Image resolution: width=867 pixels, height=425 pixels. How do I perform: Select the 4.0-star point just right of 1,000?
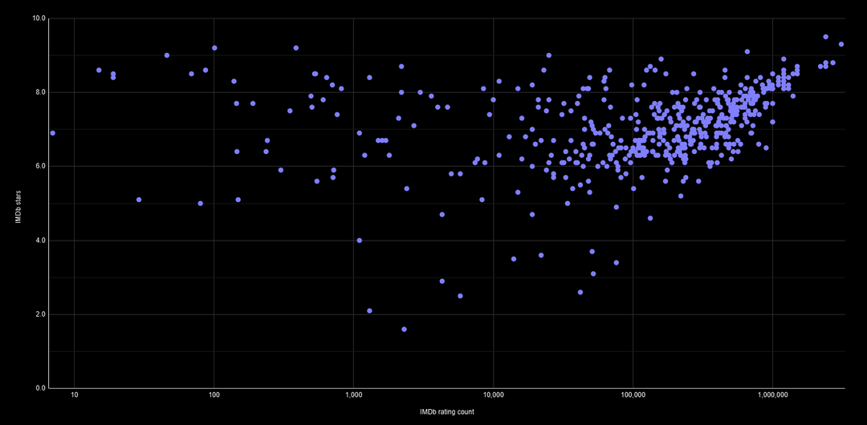click(x=360, y=241)
